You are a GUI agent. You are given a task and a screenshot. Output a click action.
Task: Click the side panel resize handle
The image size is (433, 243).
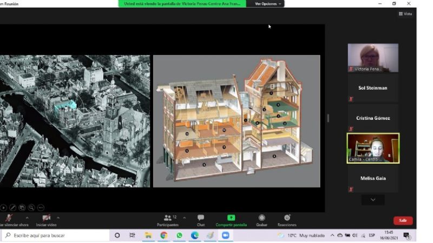[328, 118]
